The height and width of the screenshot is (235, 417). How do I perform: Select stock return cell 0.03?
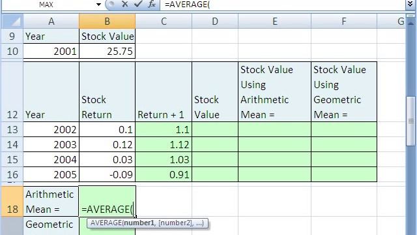(107, 159)
